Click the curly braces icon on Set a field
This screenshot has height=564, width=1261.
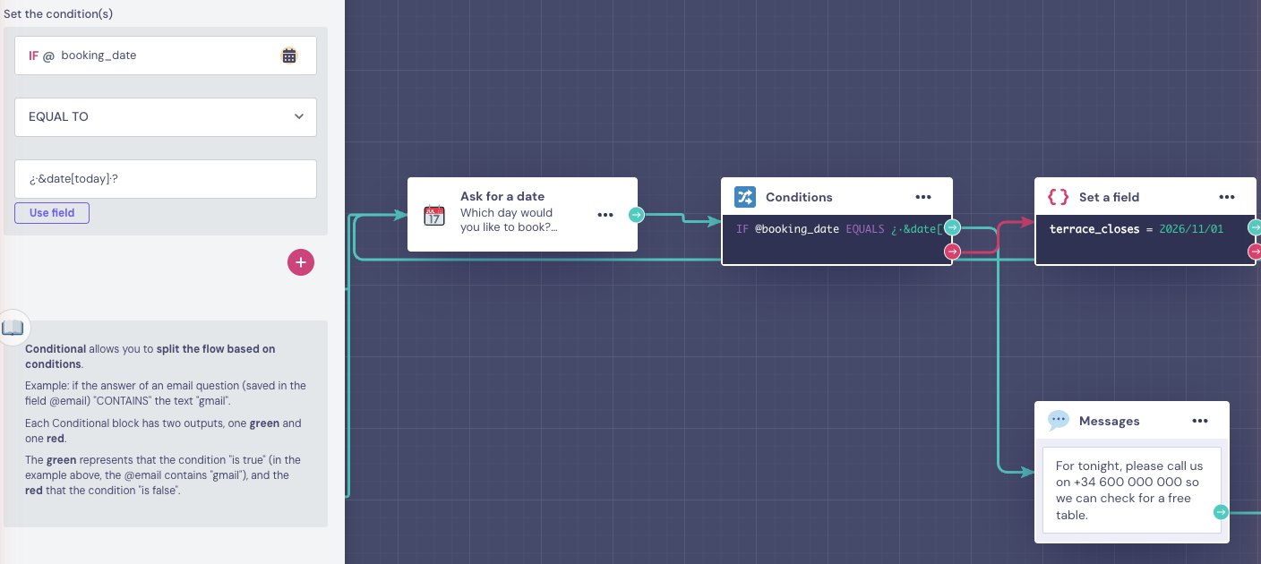click(x=1058, y=197)
